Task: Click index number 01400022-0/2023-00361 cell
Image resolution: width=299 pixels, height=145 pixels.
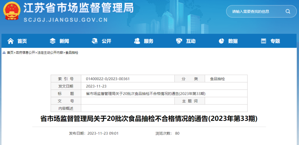Action: 108,79
